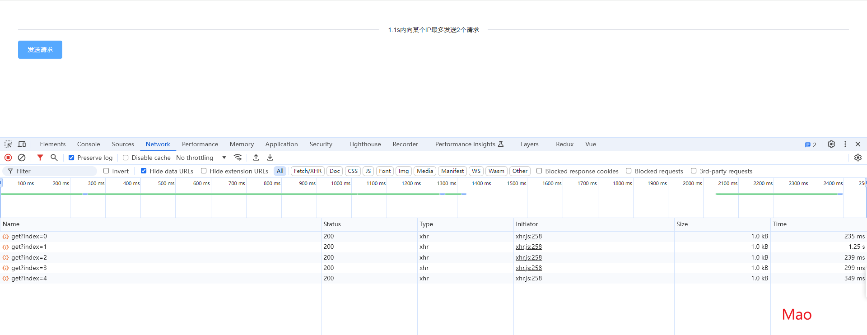Image resolution: width=867 pixels, height=335 pixels.
Task: Focus the Filter text field
Action: [x=50, y=171]
